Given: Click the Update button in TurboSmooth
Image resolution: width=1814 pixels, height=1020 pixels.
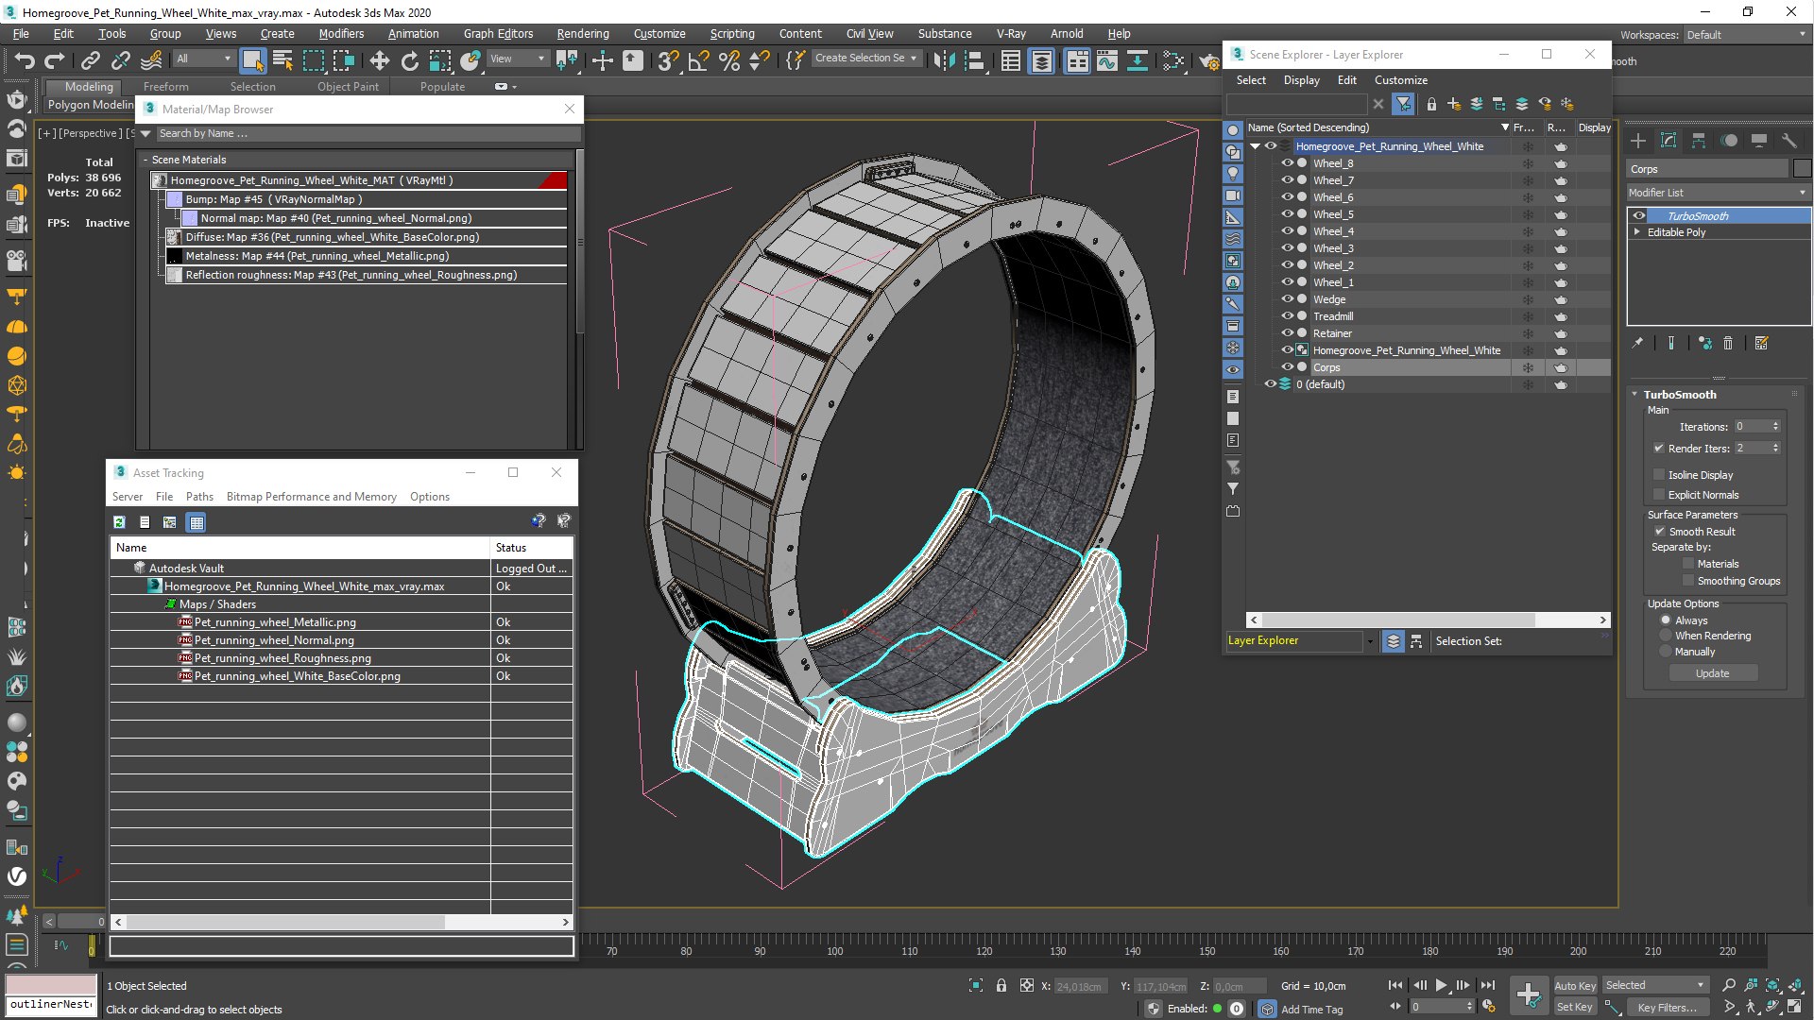Looking at the screenshot, I should click(1712, 673).
